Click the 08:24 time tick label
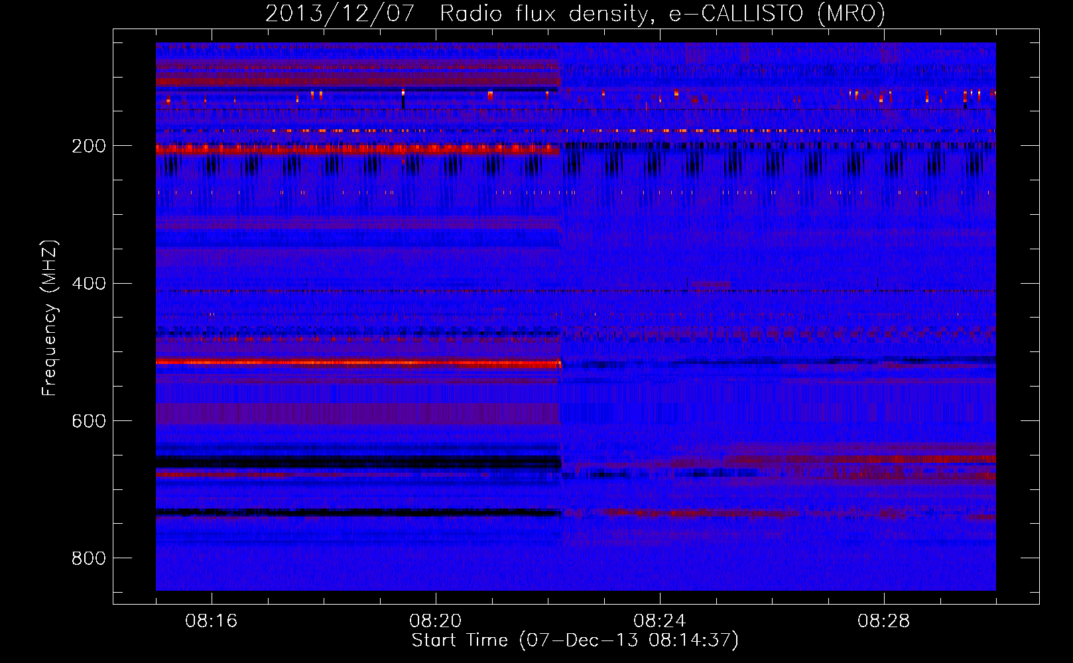The image size is (1073, 663). (660, 621)
